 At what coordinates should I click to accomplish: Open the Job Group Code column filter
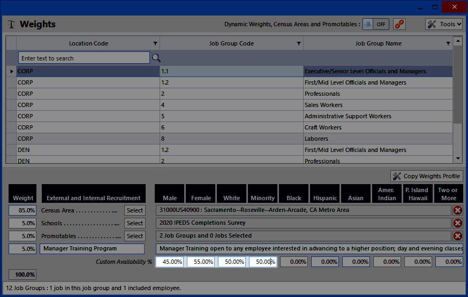click(x=298, y=43)
